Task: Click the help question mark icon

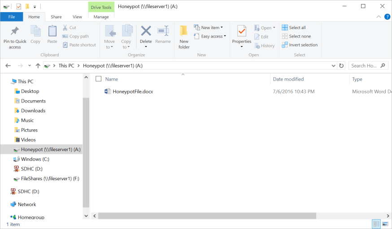Action: 387,17
